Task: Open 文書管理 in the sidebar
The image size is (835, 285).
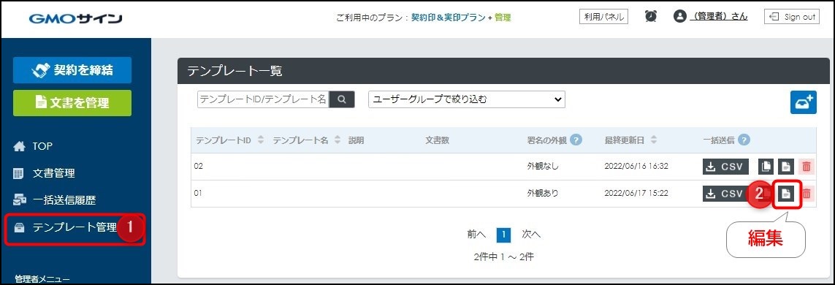Action: (x=45, y=173)
